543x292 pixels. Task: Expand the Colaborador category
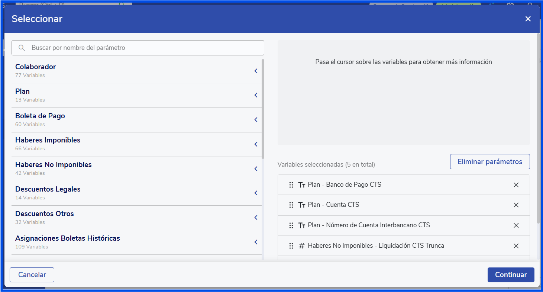tap(256, 71)
